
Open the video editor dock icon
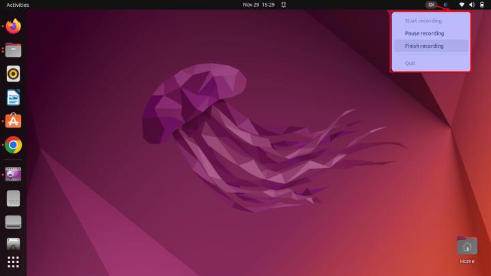14,174
